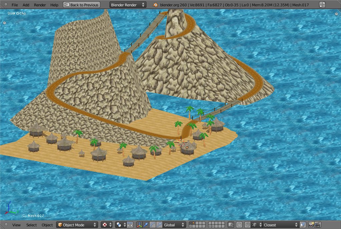Click the OpenGL render animation clapper icon
The height and width of the screenshot is (229, 341).
[x=318, y=225]
